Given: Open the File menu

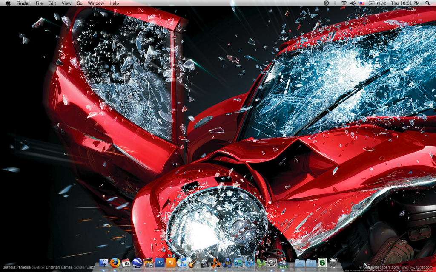Looking at the screenshot, I should click(39, 3).
